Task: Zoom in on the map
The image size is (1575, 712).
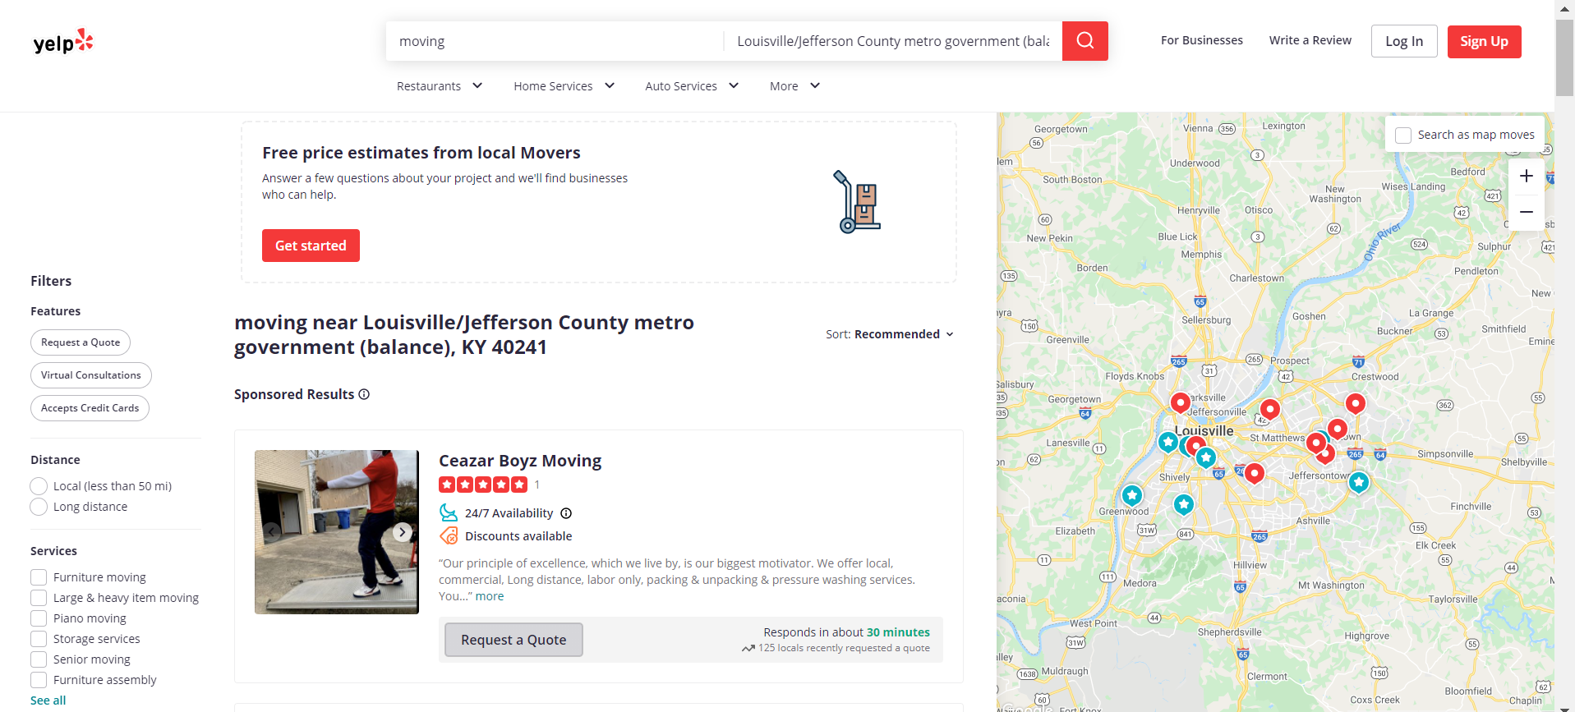Action: pyautogui.click(x=1526, y=176)
